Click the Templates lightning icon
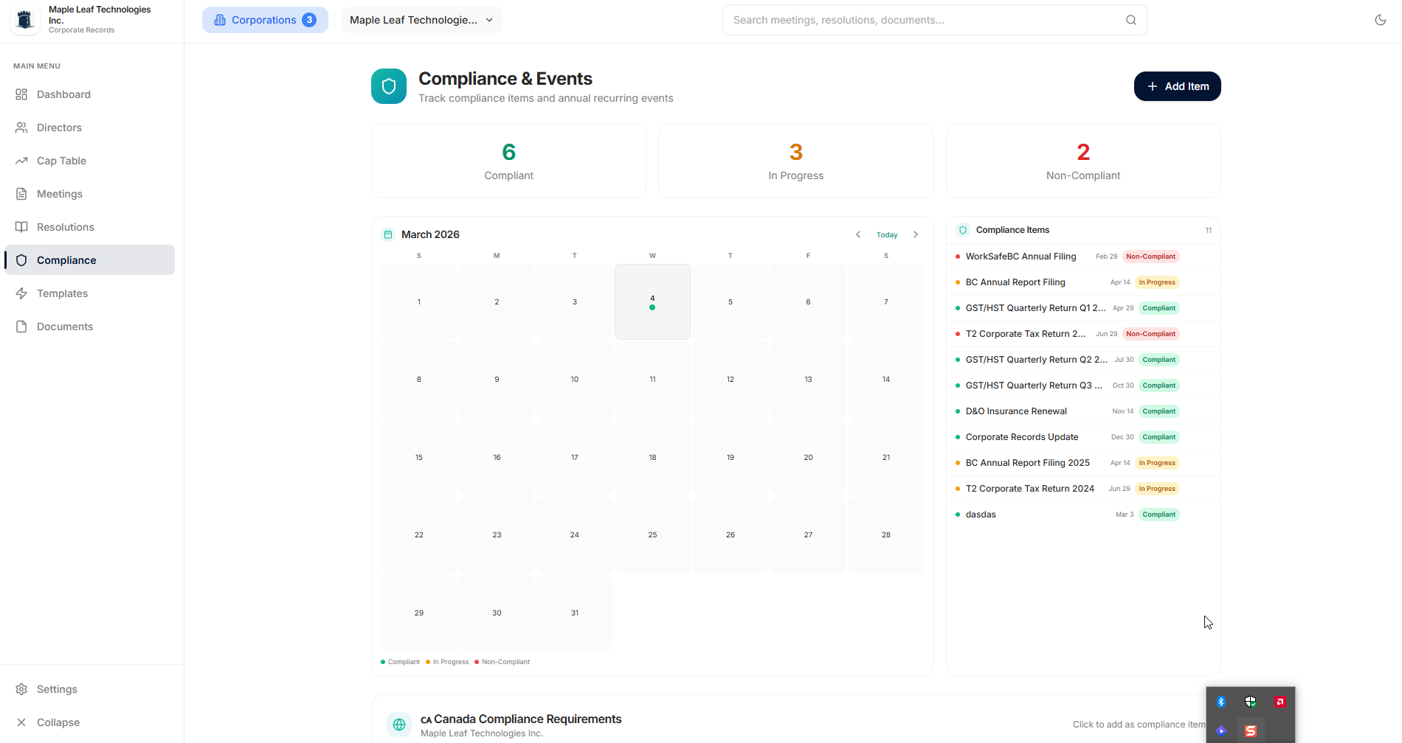This screenshot has height=743, width=1402. pos(21,293)
